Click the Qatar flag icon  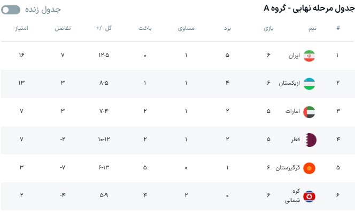coord(310,140)
